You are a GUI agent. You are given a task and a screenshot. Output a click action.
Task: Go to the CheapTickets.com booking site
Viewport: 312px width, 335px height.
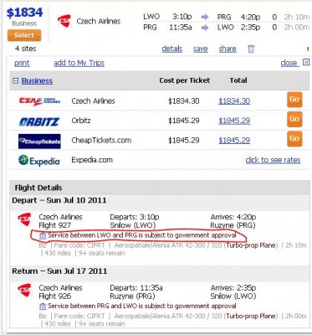294,139
